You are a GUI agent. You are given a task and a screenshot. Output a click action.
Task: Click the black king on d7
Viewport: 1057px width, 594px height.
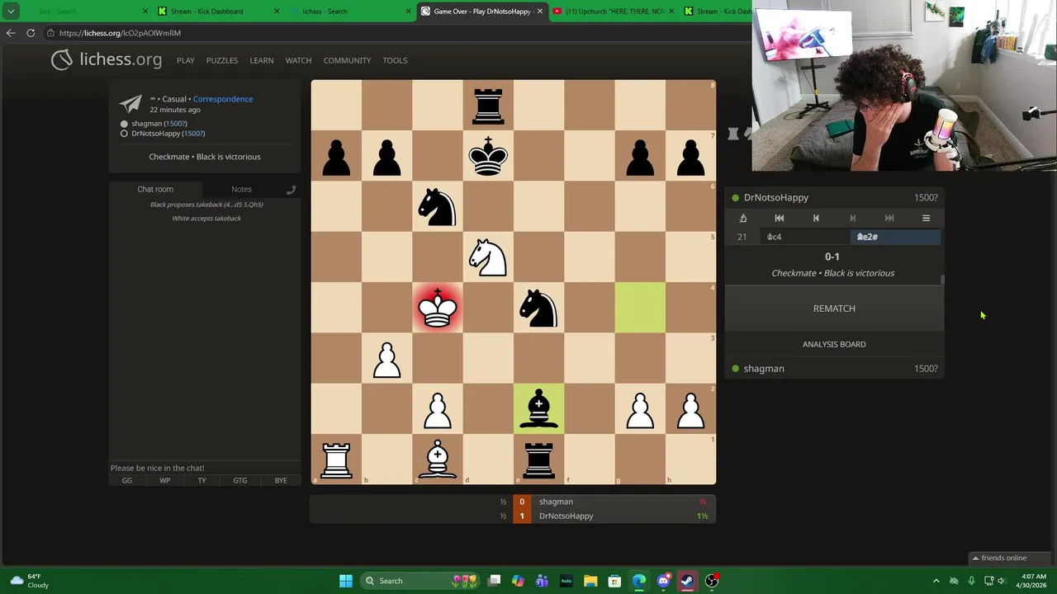point(488,156)
